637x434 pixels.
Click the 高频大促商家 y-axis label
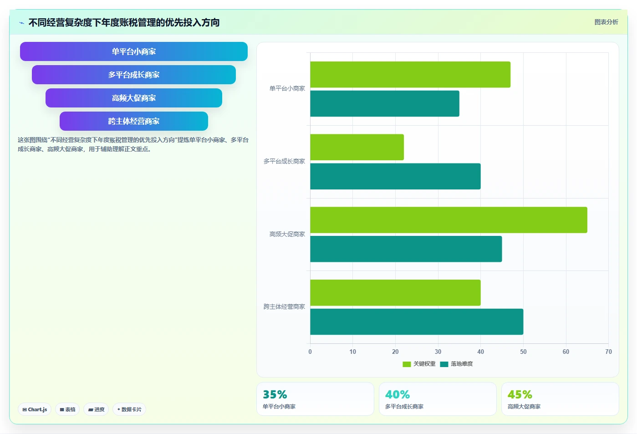tap(287, 234)
